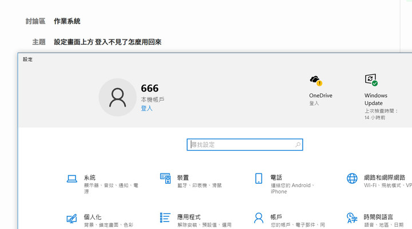Click the 666 account name
Image resolution: width=412 pixels, height=229 pixels.
click(149, 88)
